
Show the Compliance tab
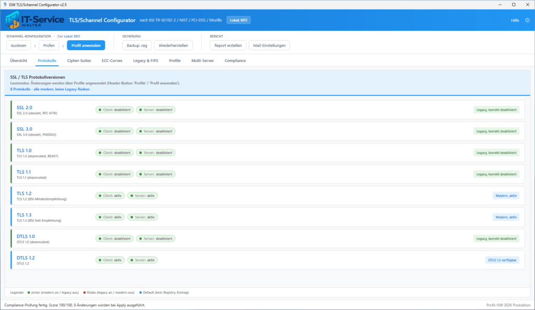(x=235, y=61)
